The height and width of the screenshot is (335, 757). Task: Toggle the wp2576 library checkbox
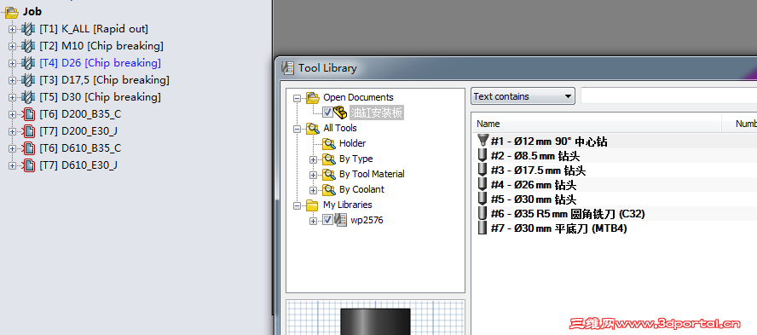tap(328, 220)
